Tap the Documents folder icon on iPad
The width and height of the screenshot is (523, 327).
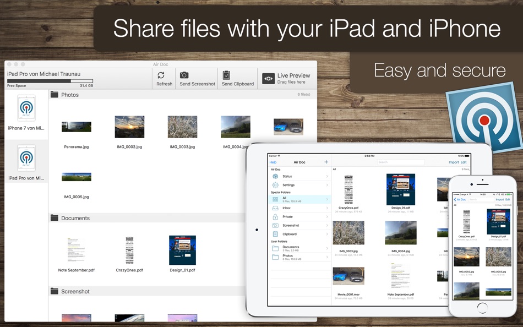pos(275,248)
